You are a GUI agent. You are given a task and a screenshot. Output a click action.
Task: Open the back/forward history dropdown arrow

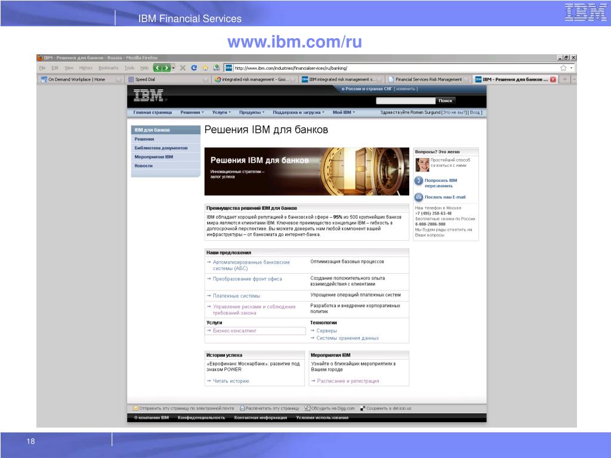[x=174, y=68]
